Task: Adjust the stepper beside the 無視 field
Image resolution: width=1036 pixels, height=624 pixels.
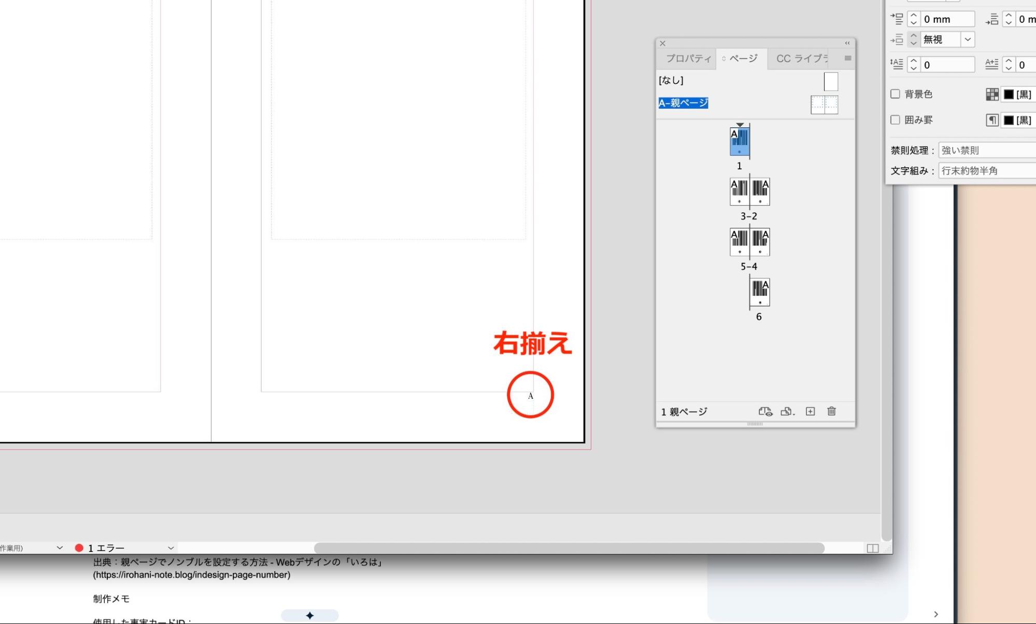Action: pyautogui.click(x=914, y=39)
